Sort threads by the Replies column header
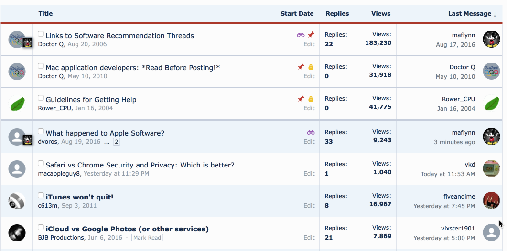The height and width of the screenshot is (251, 507). tap(337, 14)
